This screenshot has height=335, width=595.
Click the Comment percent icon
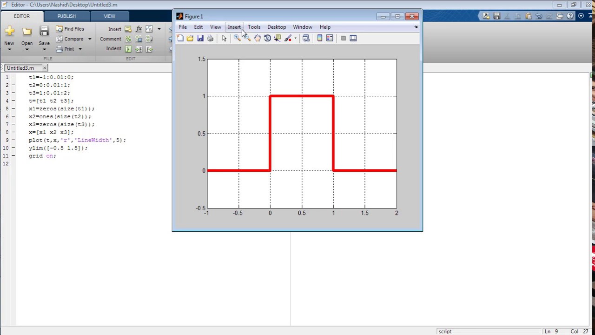tap(128, 39)
